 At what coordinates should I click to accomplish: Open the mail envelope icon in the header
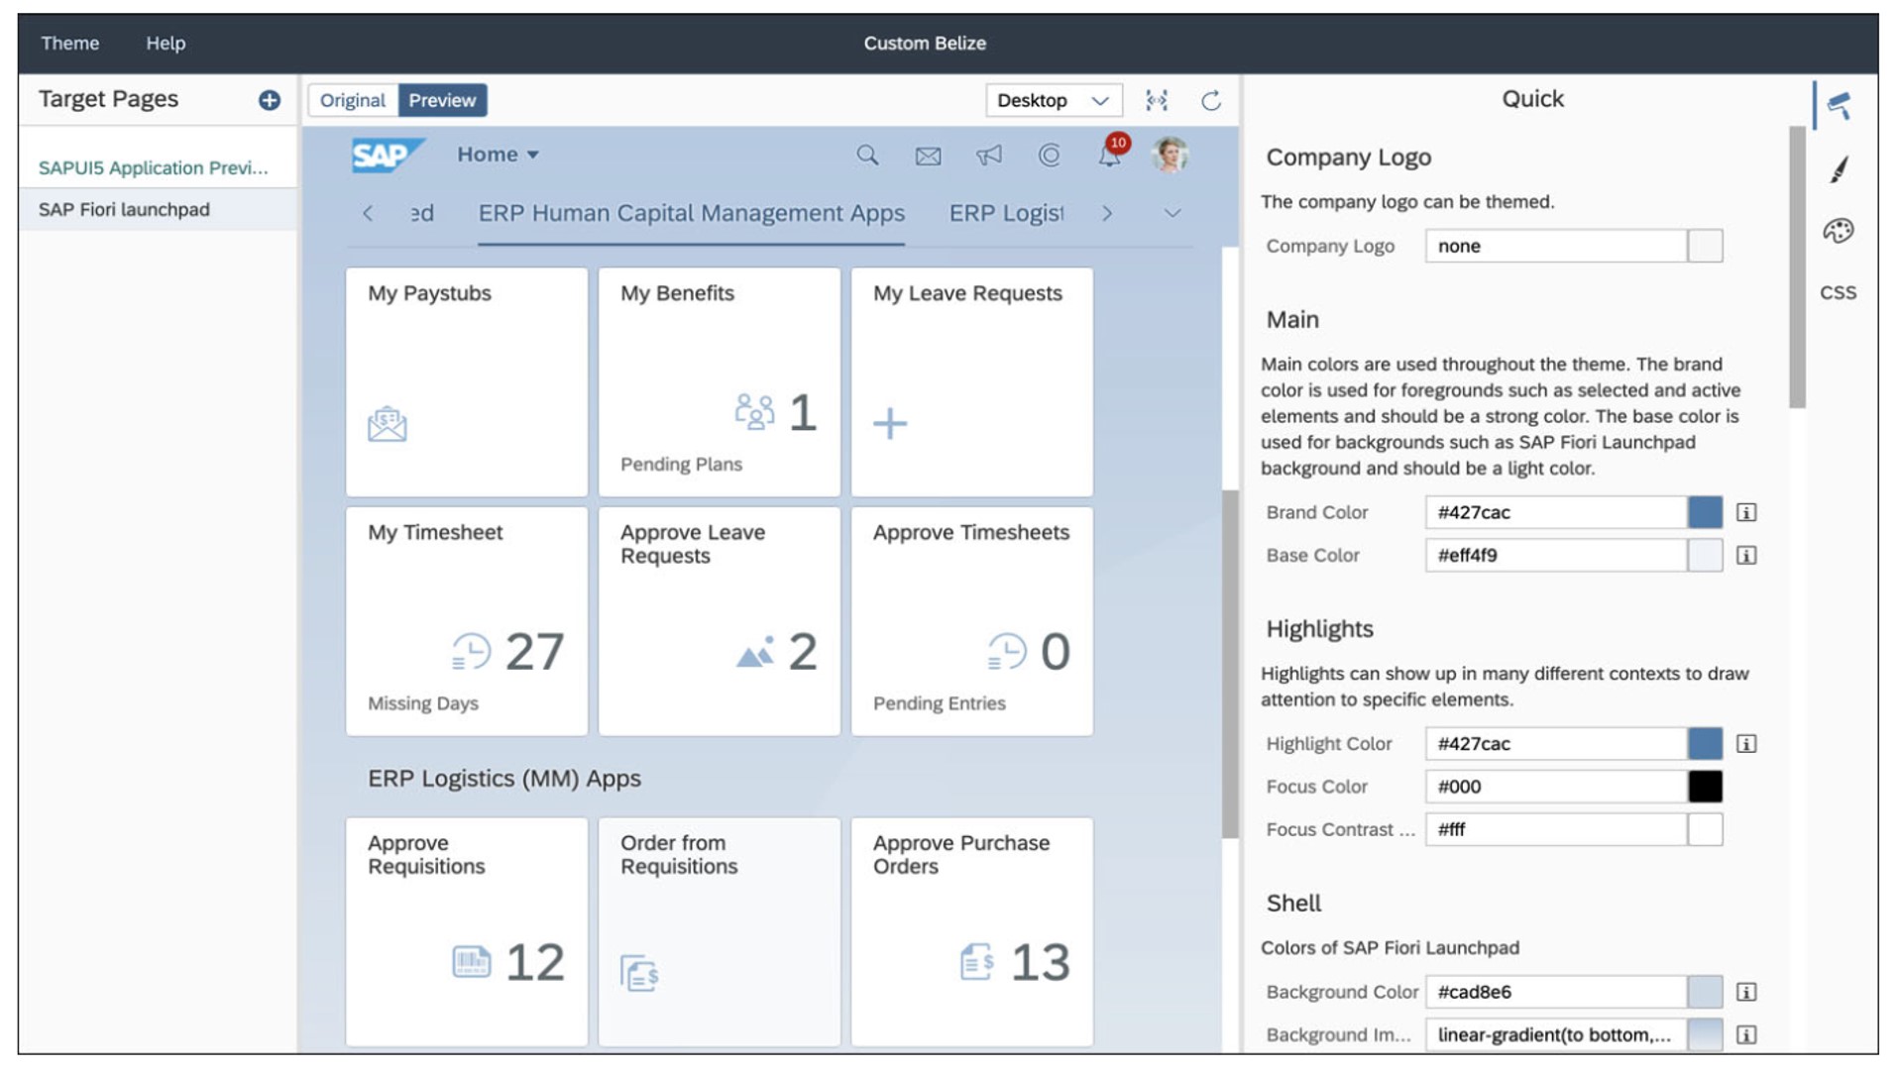[x=928, y=156]
